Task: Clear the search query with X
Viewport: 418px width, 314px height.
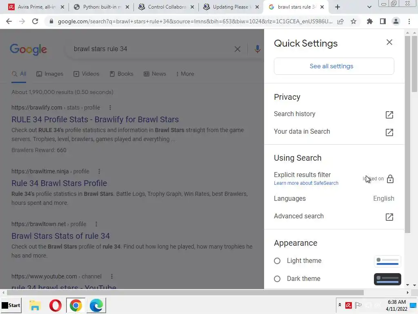Action: click(x=237, y=49)
